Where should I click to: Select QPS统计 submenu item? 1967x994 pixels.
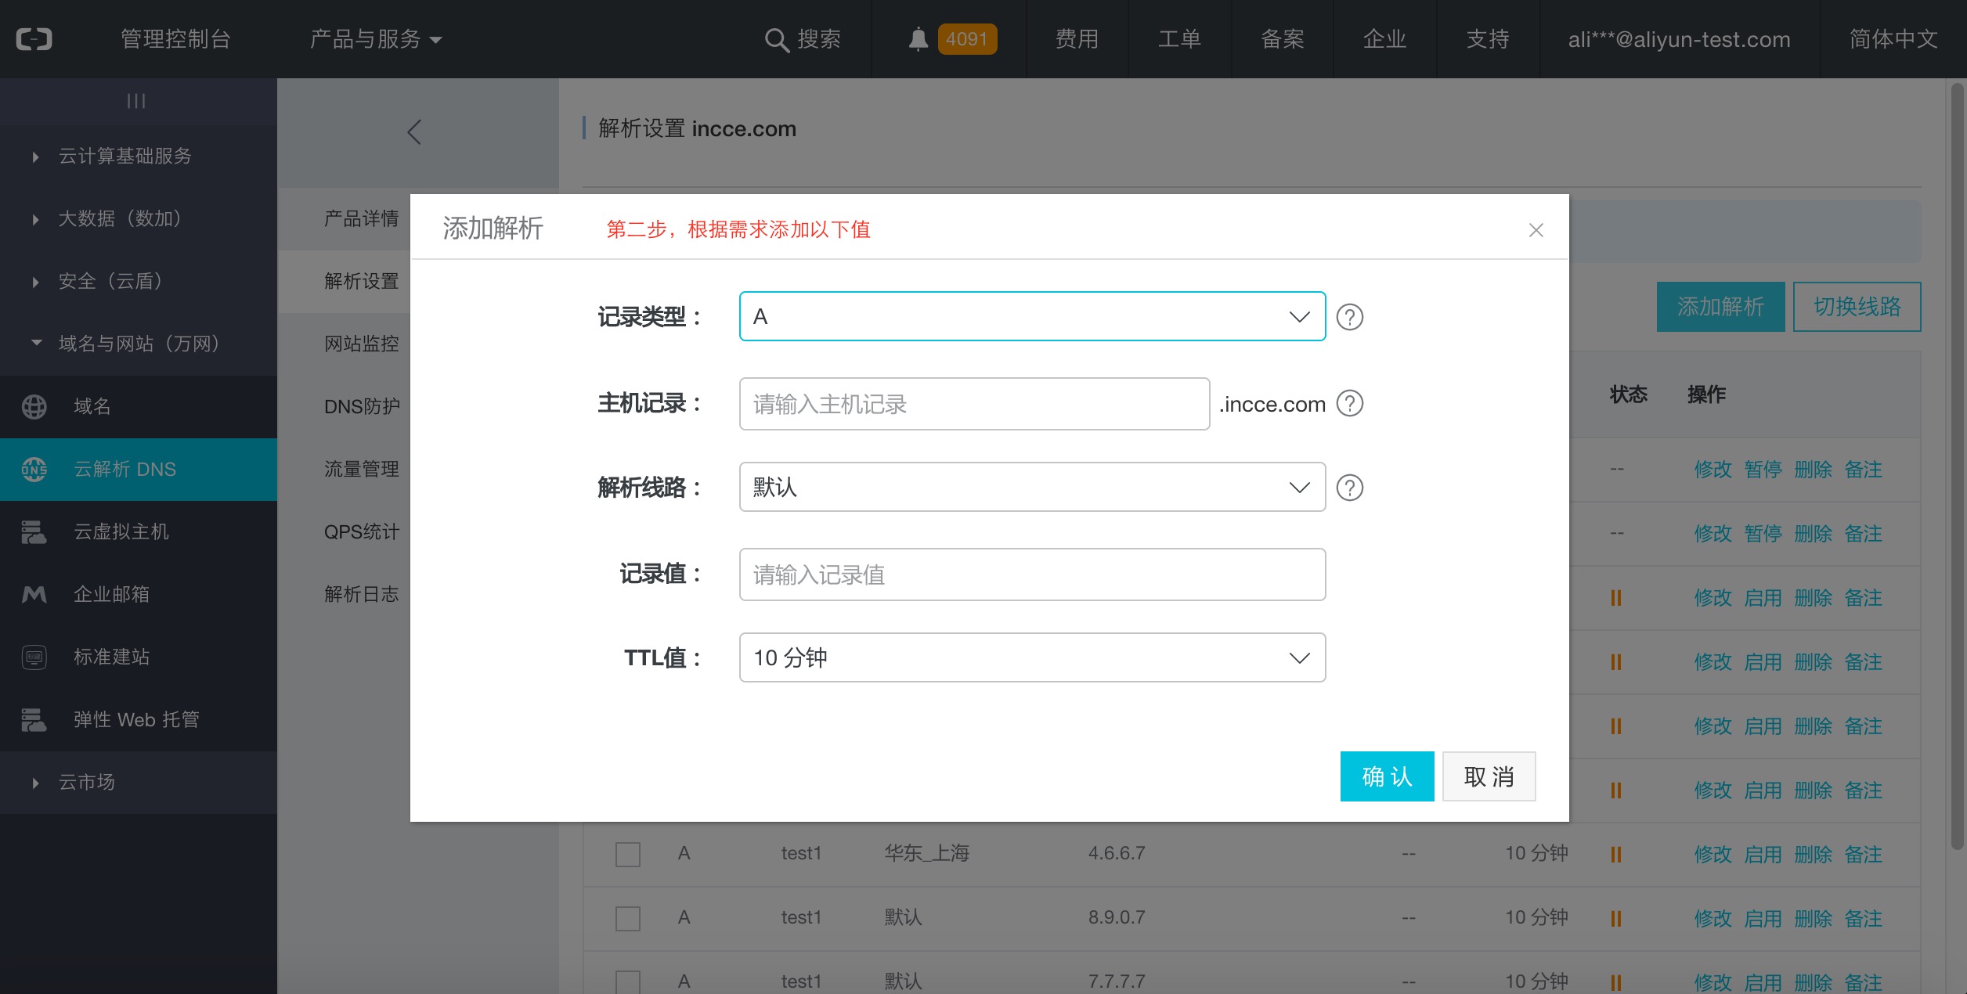click(362, 531)
